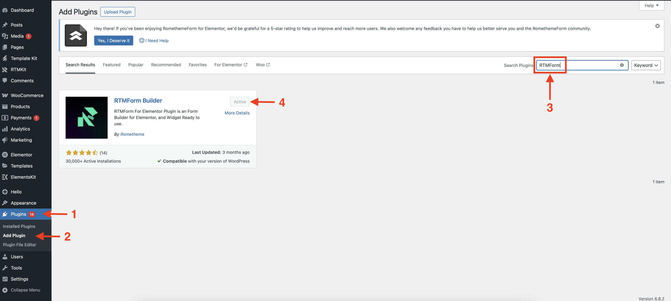
Task: Click the Upload Plugin button
Action: tap(118, 12)
